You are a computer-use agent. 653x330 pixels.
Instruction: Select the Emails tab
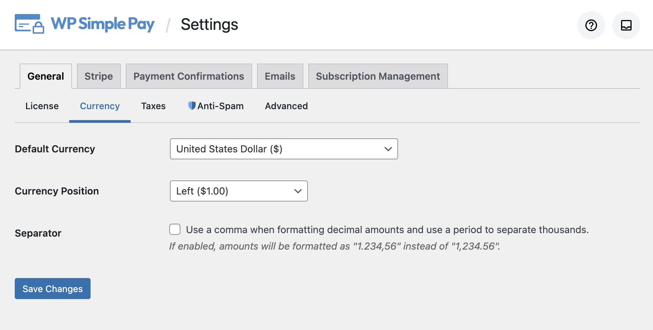click(x=280, y=76)
